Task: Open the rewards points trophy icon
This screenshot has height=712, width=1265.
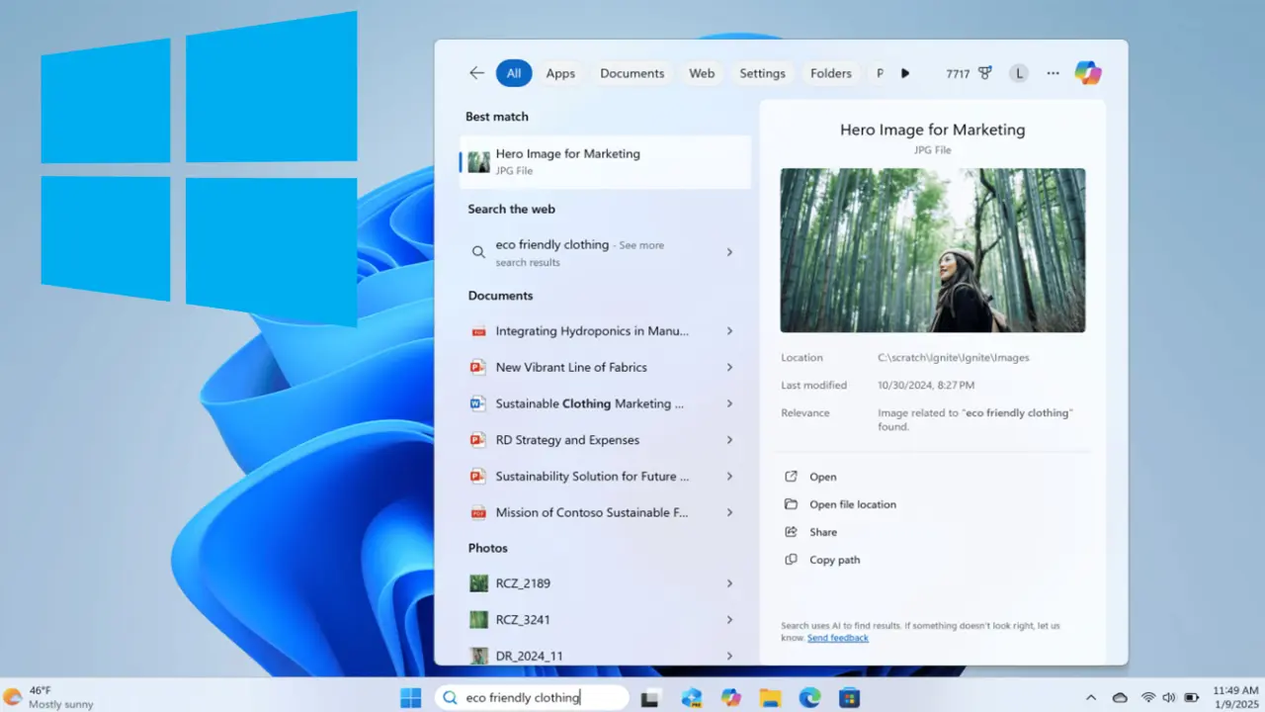Action: [x=984, y=73]
